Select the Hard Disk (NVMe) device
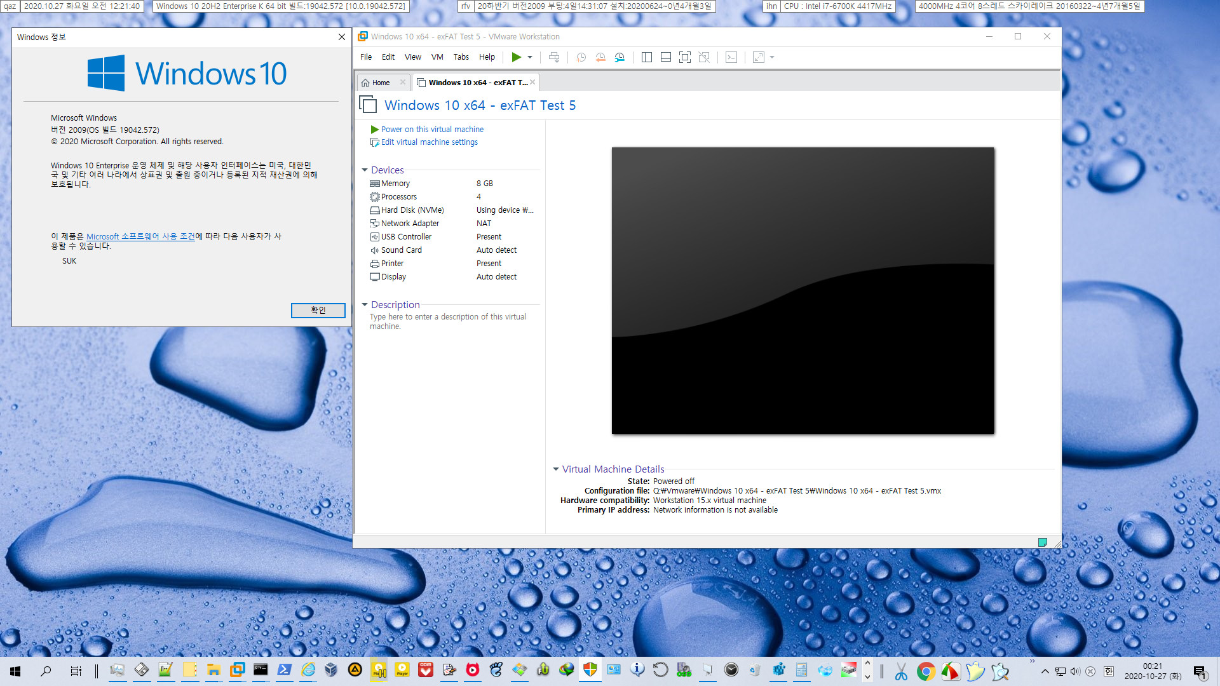This screenshot has width=1220, height=686. pyautogui.click(x=452, y=210)
